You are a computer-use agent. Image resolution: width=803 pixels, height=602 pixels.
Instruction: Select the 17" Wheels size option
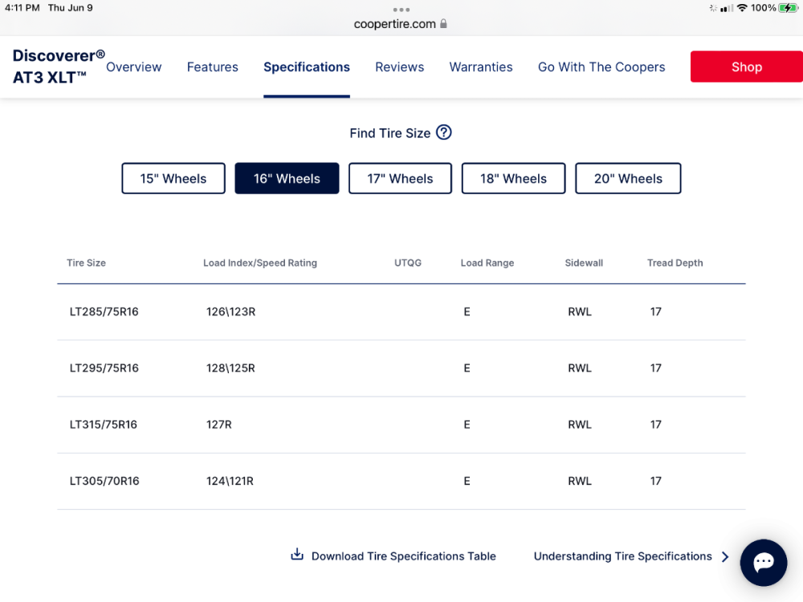click(400, 178)
